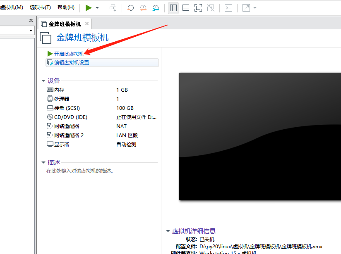Open the snapshot manager wrench icon
The image size is (341, 254).
click(156, 8)
